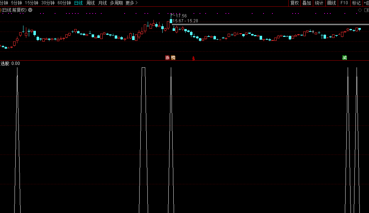Select the 30分钟 chart period
369x213 pixels.
[x=48, y=3]
